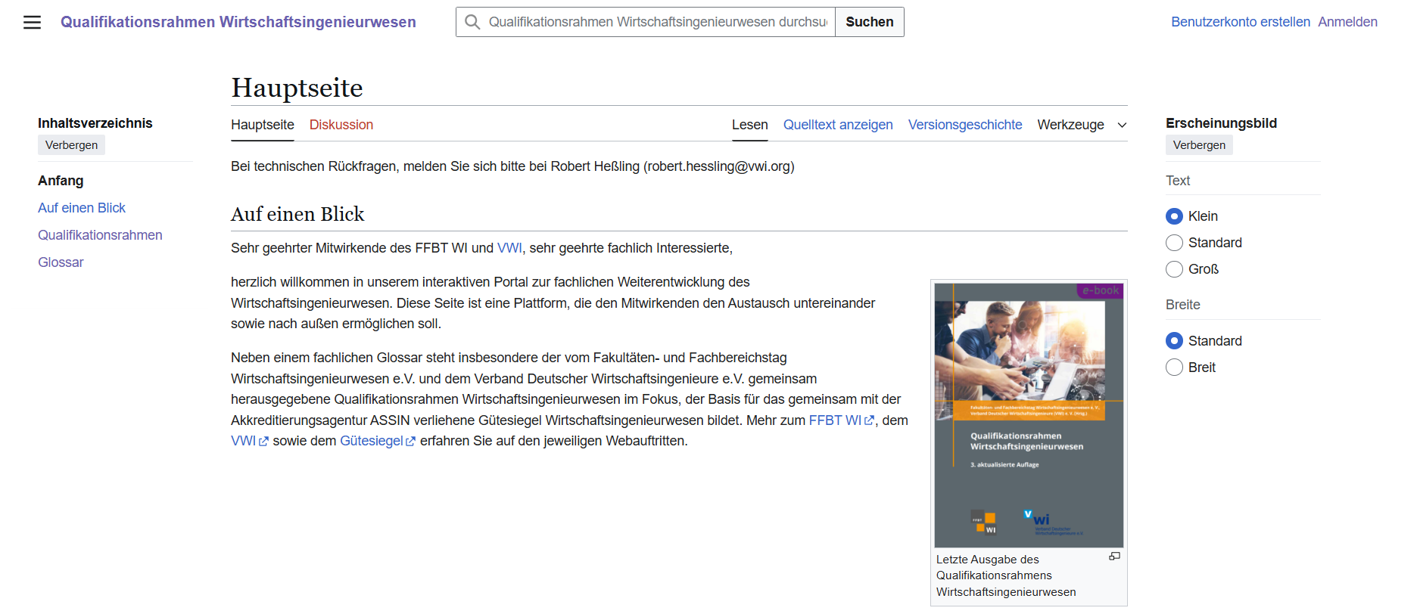Click into the wiki search field
The image size is (1417, 611).
(x=657, y=22)
